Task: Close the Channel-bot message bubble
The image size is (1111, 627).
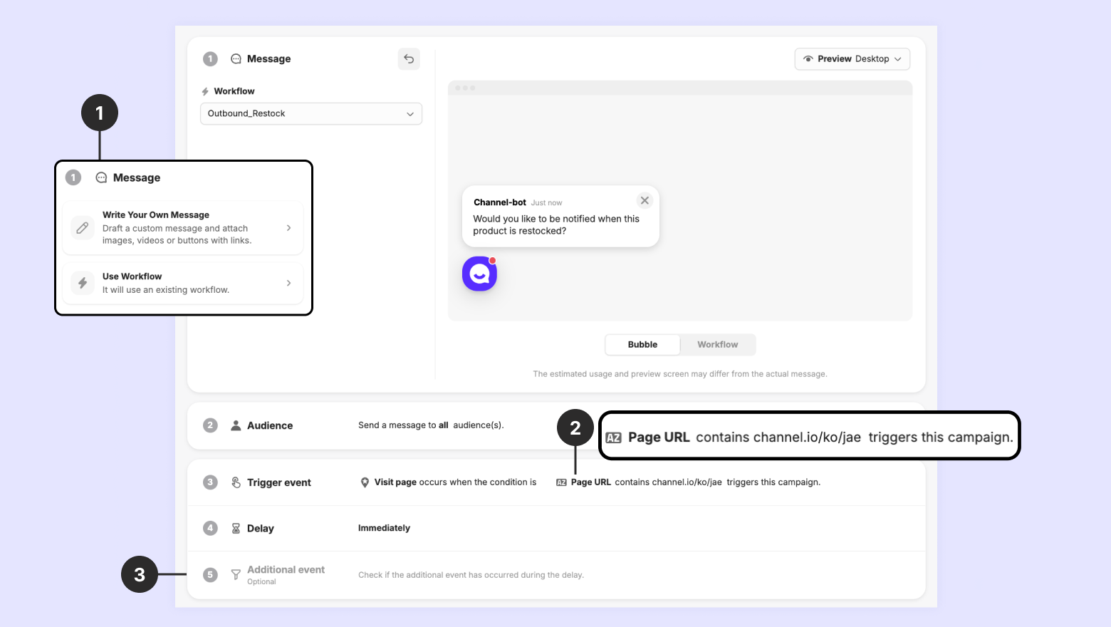Action: [645, 201]
